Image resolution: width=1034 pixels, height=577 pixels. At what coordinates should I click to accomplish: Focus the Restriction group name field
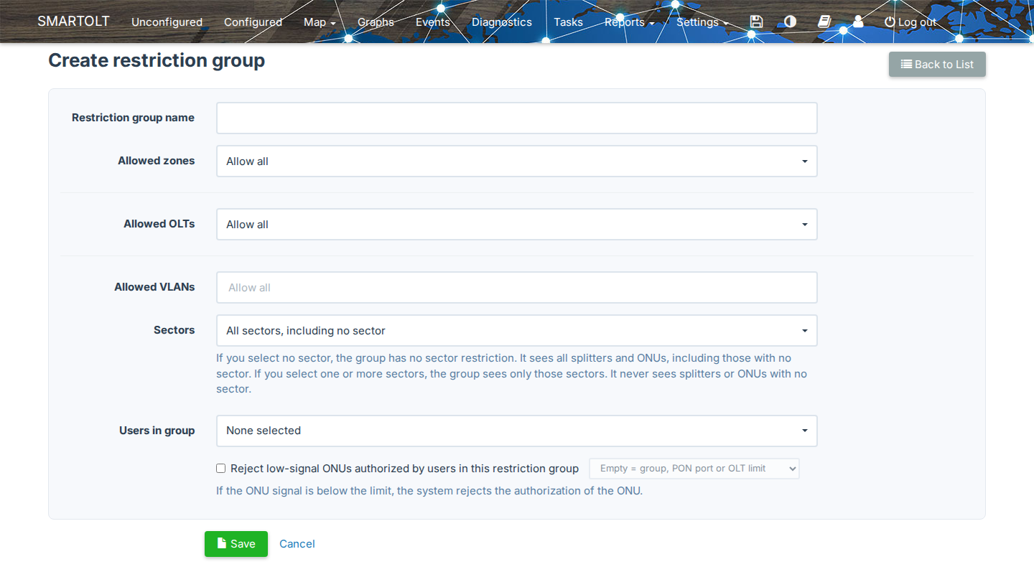click(x=517, y=118)
